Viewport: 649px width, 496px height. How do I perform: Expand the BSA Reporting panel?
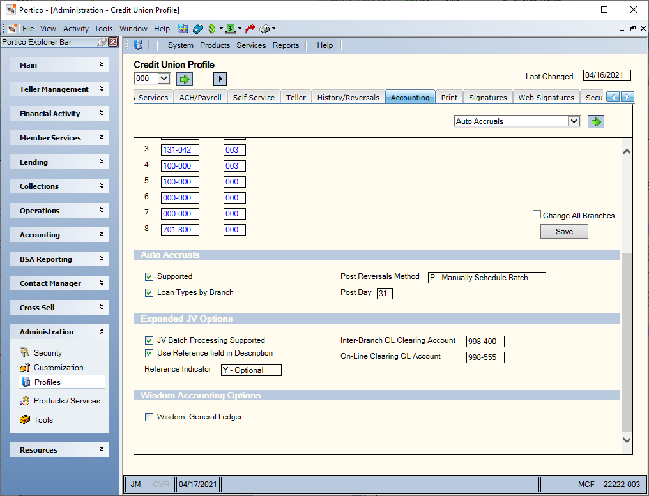pos(59,259)
